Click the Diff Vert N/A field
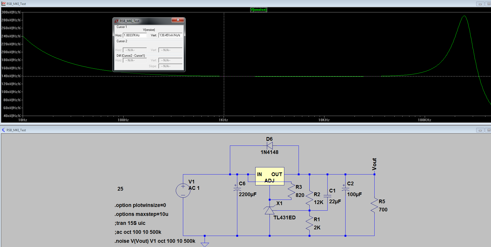The image size is (491, 247). [x=170, y=60]
